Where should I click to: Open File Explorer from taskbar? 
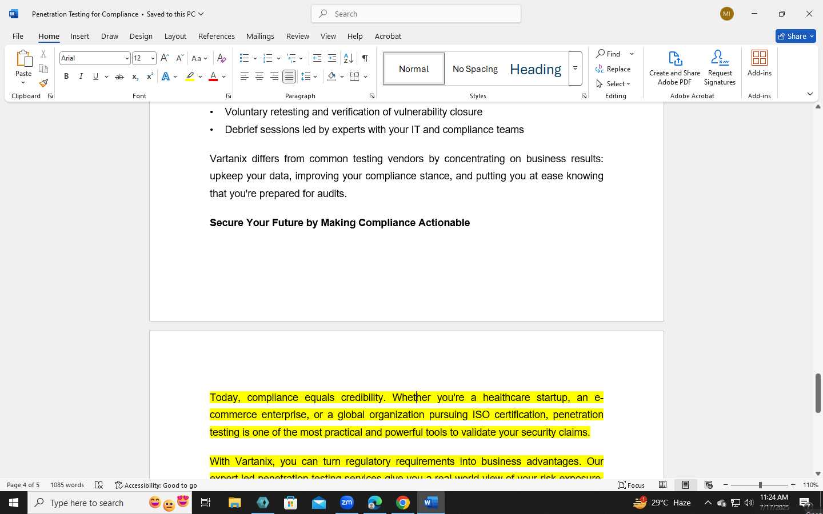(x=235, y=503)
